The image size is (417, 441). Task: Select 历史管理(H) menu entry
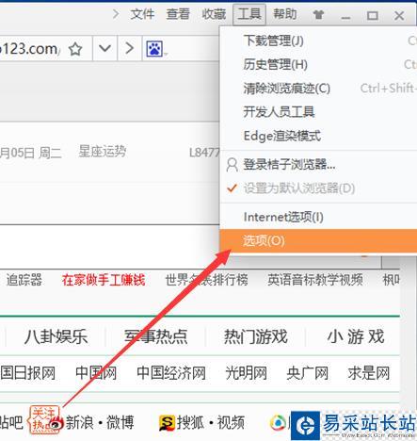(318, 64)
